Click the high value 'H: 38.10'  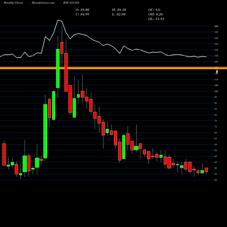pyautogui.click(x=119, y=10)
